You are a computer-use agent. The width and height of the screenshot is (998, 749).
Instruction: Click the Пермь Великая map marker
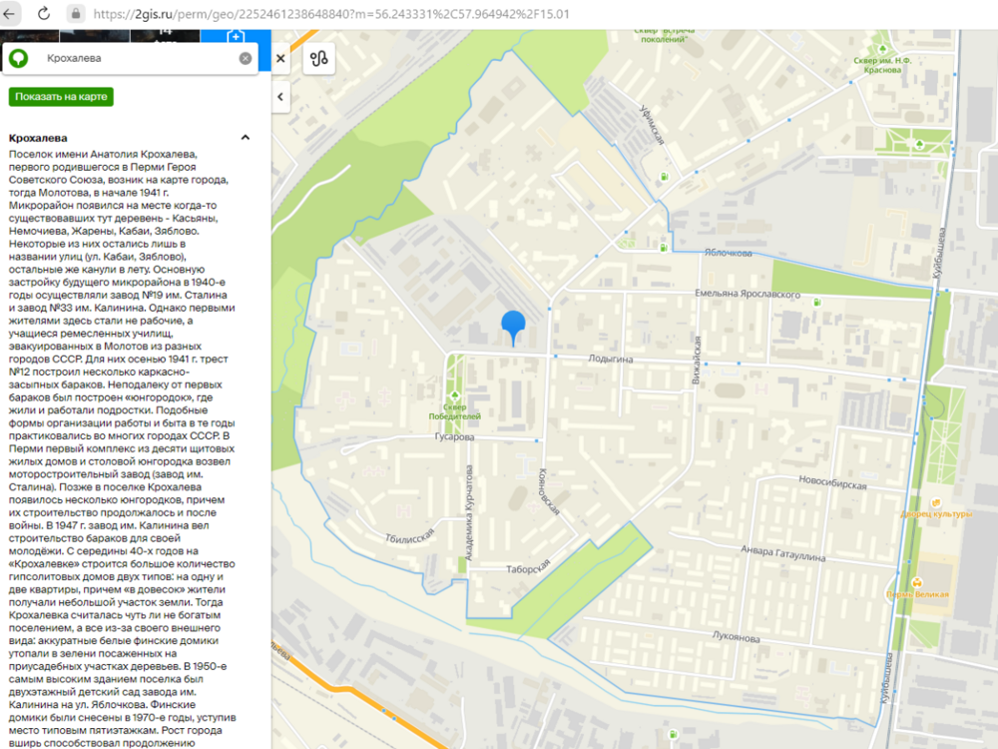pos(917,582)
